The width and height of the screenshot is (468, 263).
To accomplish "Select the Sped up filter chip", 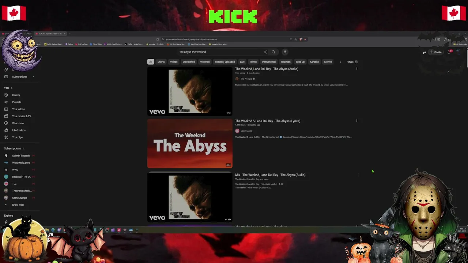I will click(x=300, y=62).
